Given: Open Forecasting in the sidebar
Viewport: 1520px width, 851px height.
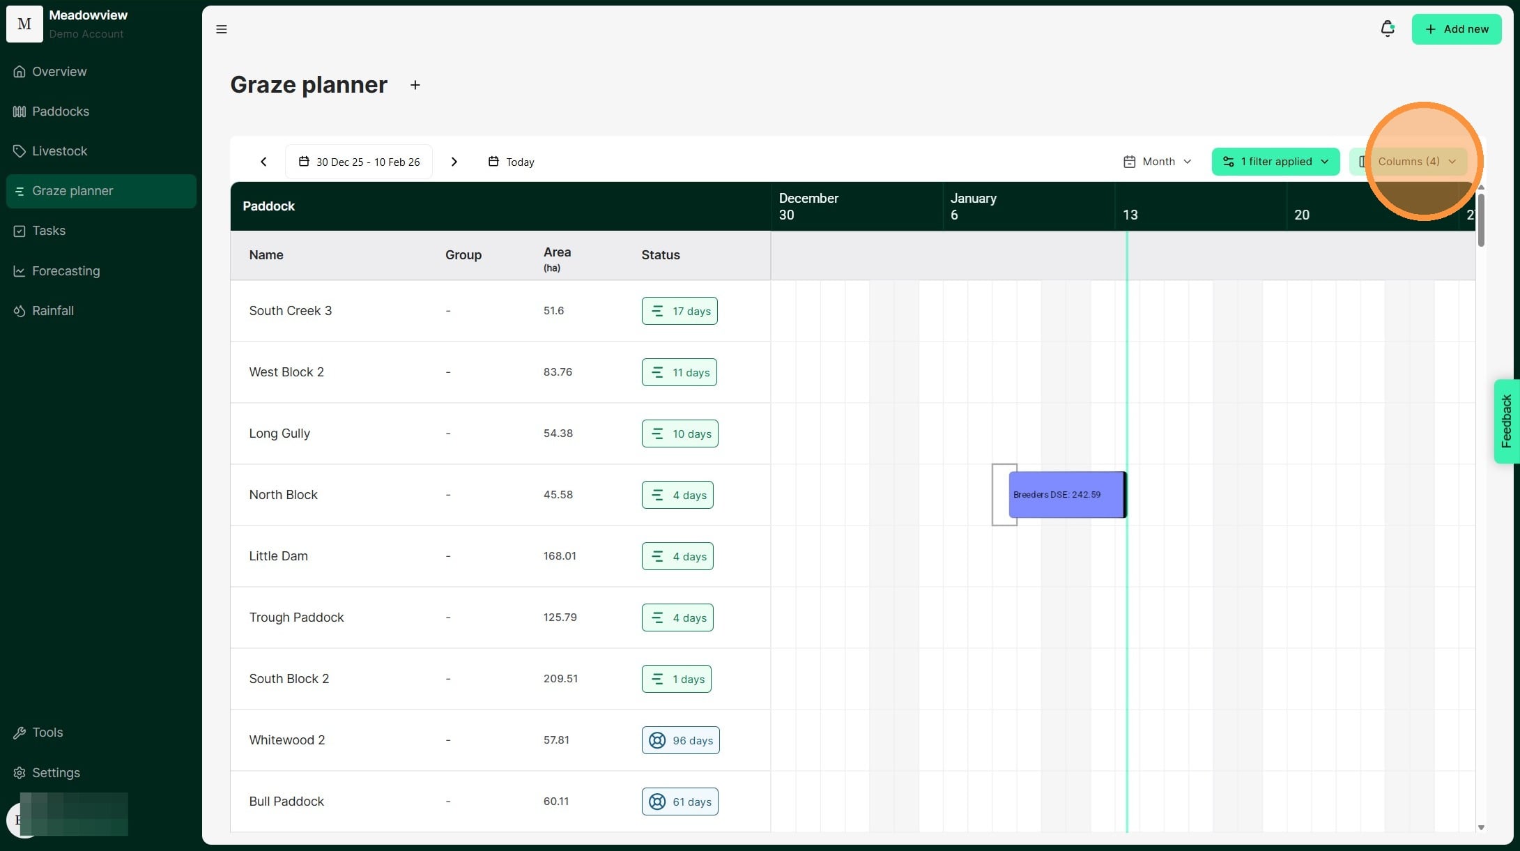Looking at the screenshot, I should pos(66,271).
